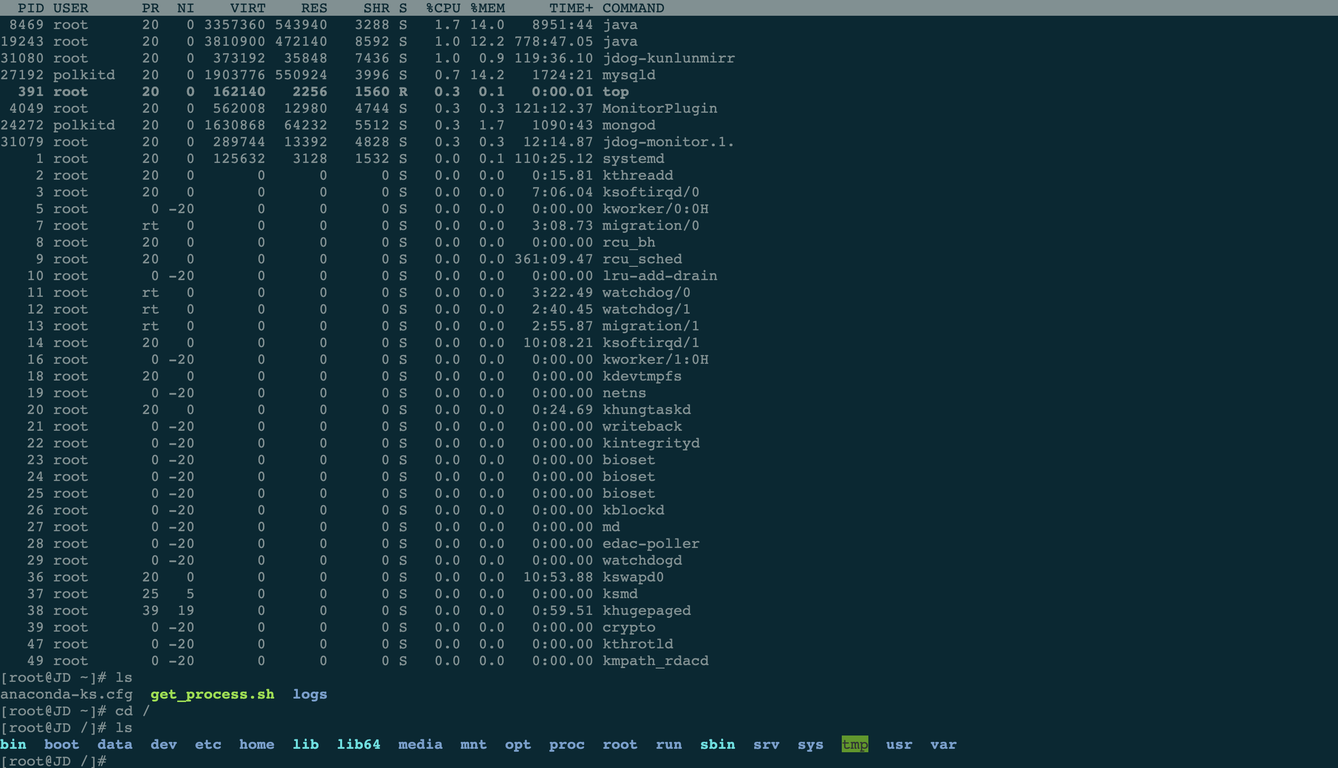Image resolution: width=1338 pixels, height=768 pixels.
Task: Click the md command text
Action: point(611,527)
